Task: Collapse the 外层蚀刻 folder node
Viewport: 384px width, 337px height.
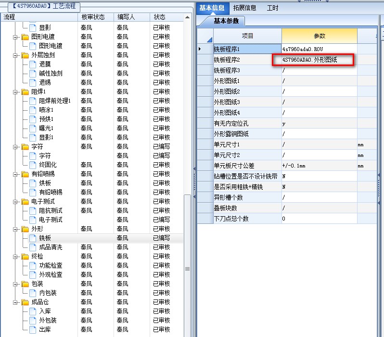Action: [15, 55]
